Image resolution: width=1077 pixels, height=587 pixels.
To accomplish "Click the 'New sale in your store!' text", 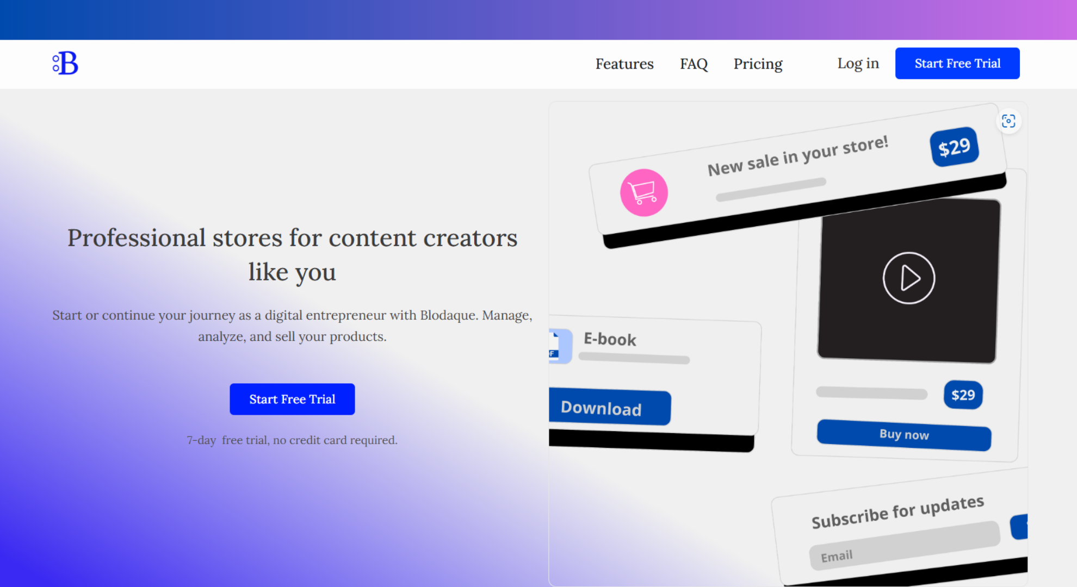I will [797, 155].
